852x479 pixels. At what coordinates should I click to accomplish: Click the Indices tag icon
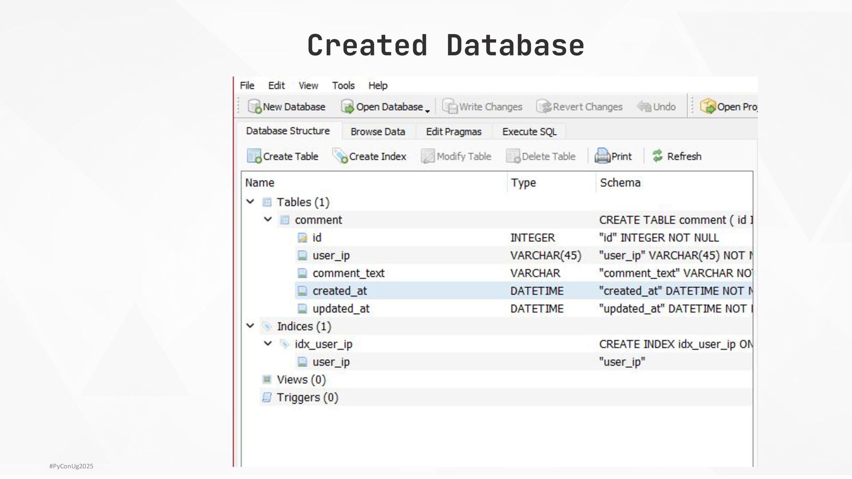[x=267, y=326]
